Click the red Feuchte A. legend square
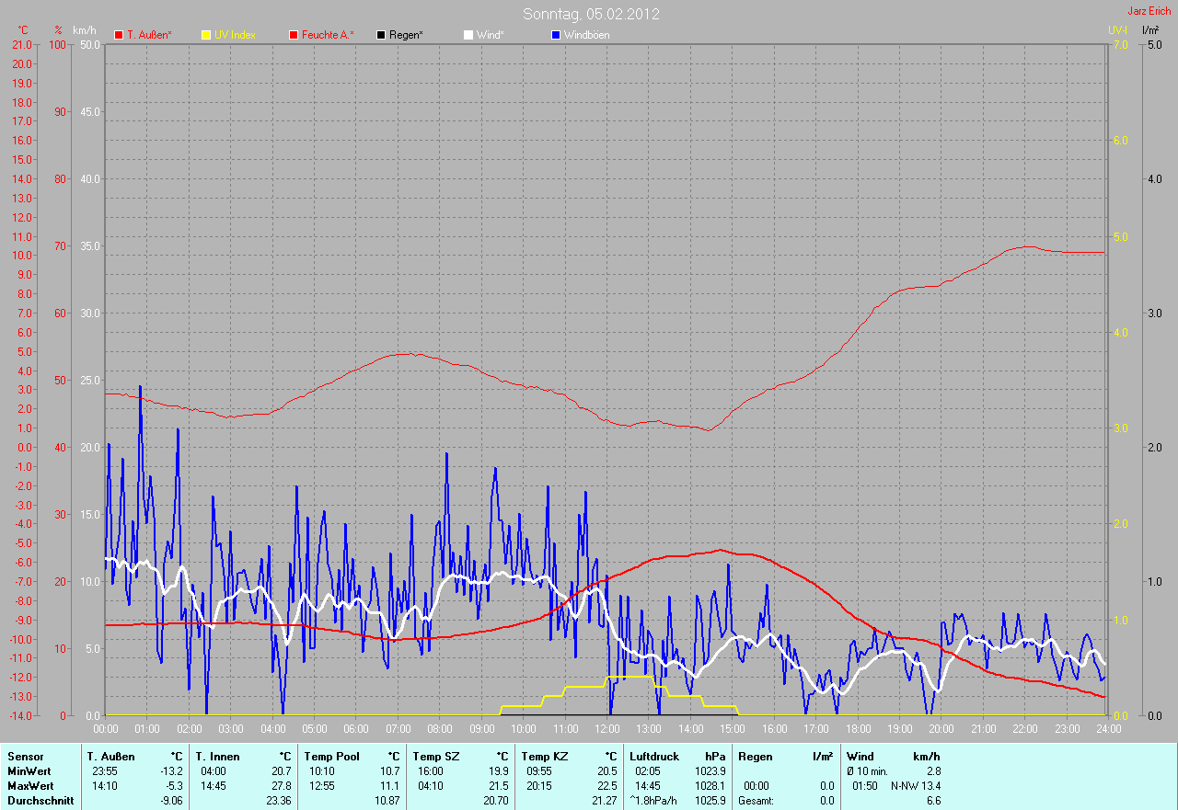This screenshot has height=810, width=1178. tap(294, 35)
